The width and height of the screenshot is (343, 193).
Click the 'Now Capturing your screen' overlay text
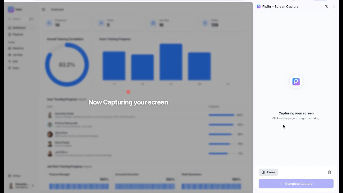point(128,102)
